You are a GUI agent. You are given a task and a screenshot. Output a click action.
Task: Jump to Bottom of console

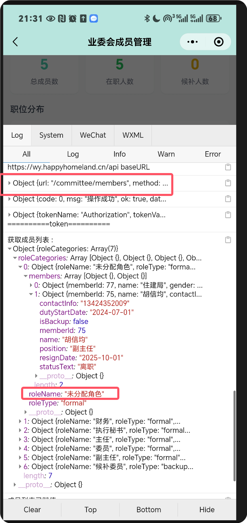coord(149,509)
